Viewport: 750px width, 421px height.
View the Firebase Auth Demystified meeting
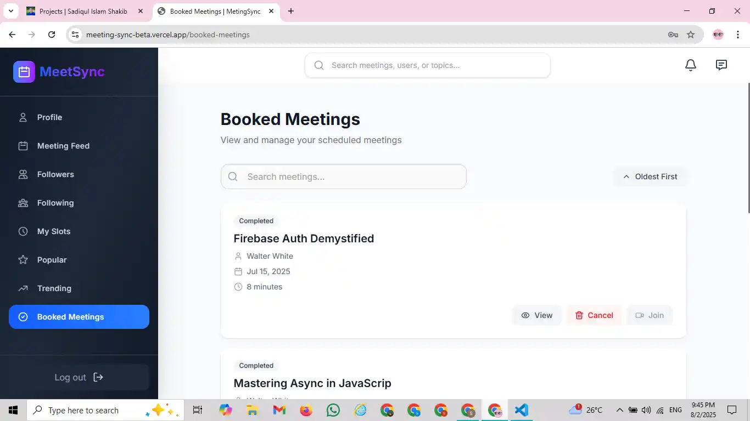537,315
